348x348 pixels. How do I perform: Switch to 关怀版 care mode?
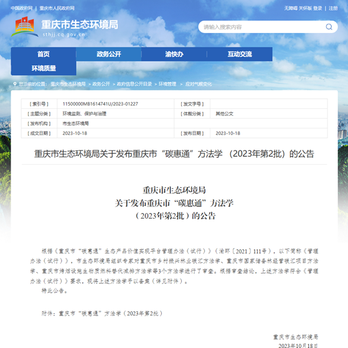(x=305, y=8)
